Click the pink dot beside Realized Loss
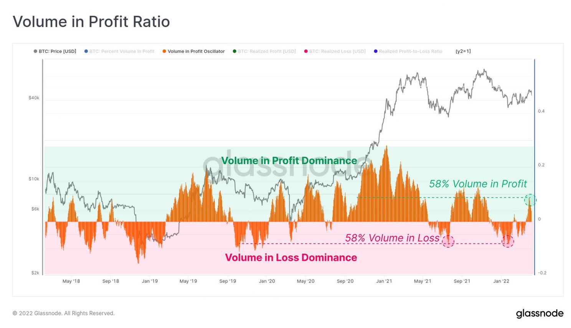This screenshot has width=571, height=328. pos(306,51)
